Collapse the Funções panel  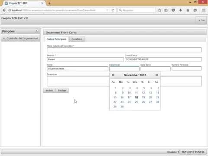[36, 31]
